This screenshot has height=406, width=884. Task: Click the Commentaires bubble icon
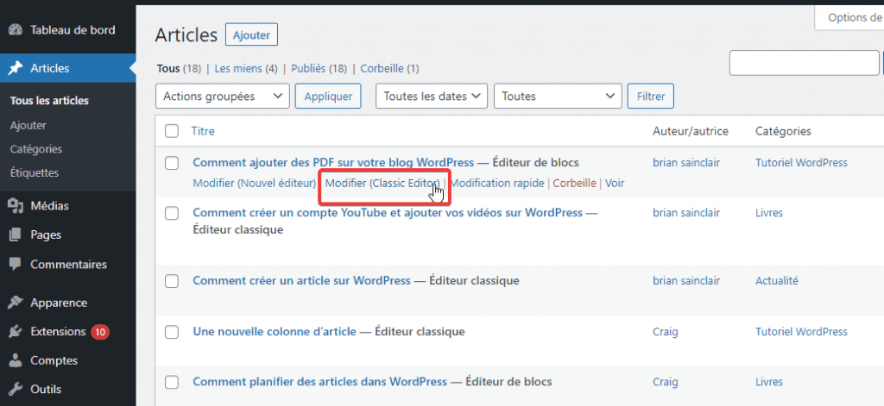(16, 264)
